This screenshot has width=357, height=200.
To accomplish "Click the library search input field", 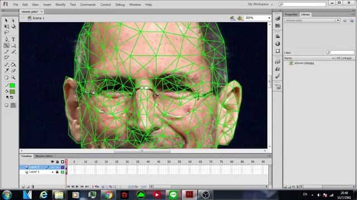I will [x=340, y=52].
